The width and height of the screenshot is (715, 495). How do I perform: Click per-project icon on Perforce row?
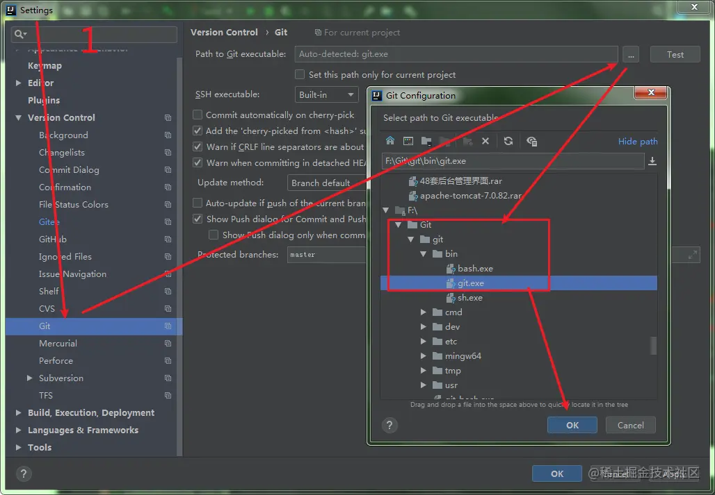[168, 360]
